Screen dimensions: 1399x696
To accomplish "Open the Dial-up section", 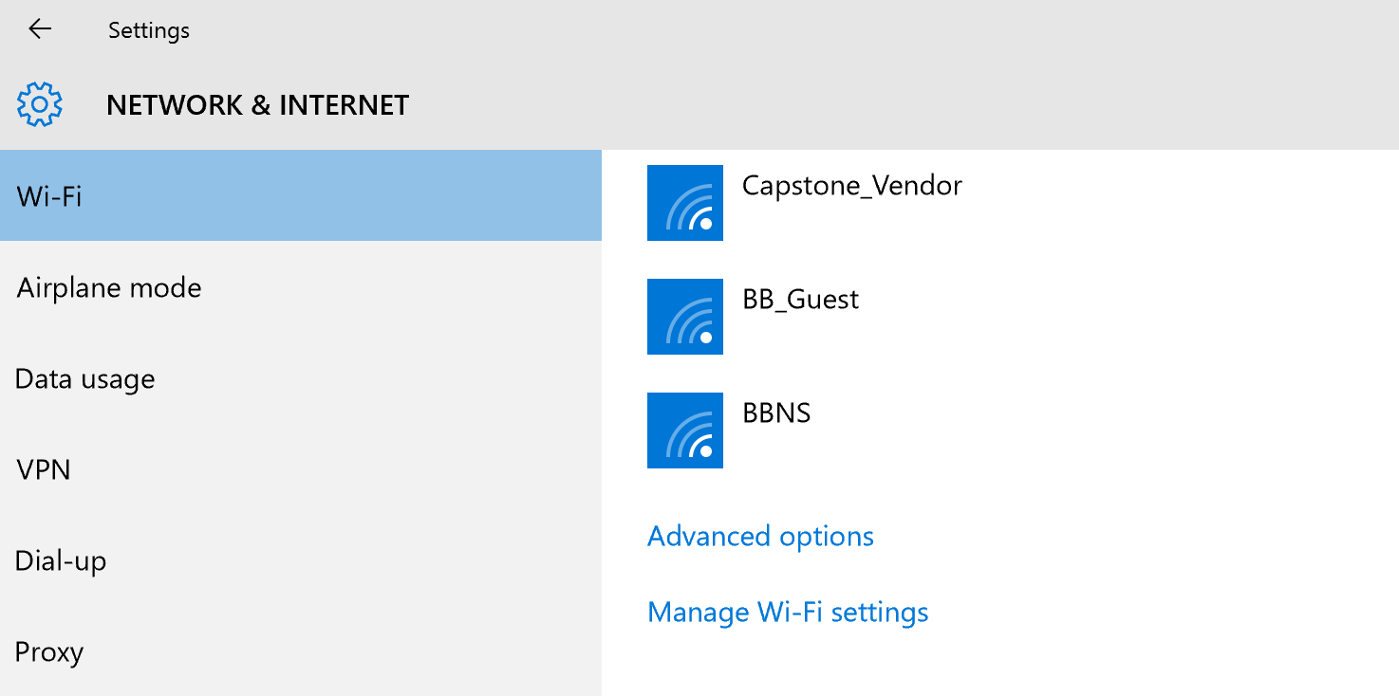I will (x=61, y=560).
